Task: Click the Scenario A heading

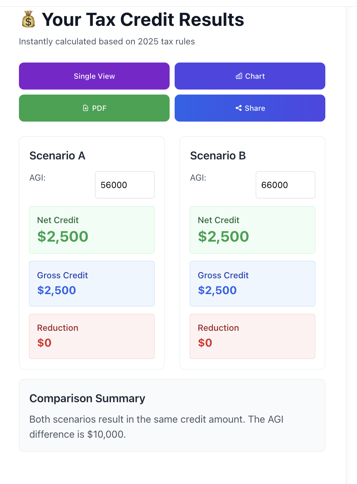Action: click(x=57, y=156)
